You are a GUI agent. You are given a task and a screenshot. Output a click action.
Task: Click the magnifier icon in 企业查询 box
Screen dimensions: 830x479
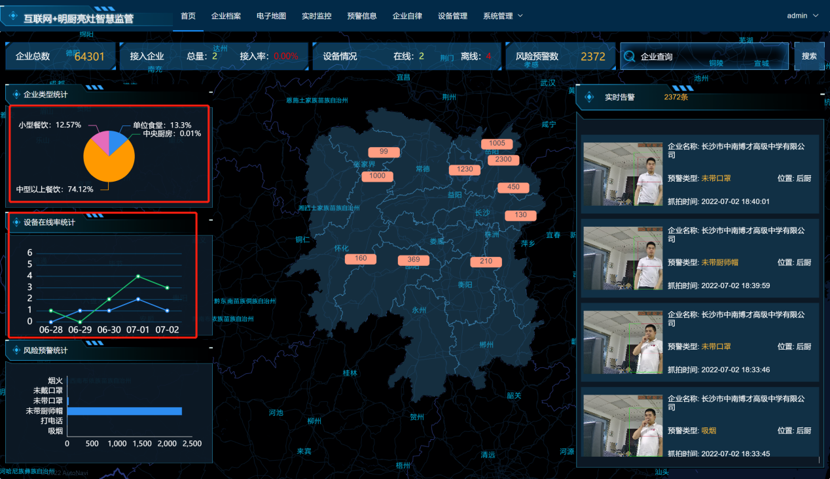pos(630,56)
